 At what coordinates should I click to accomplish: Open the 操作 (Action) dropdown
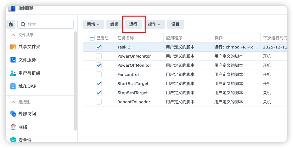(154, 24)
